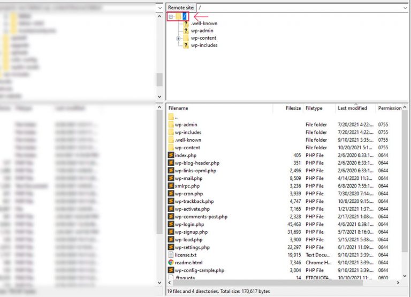The width and height of the screenshot is (411, 297).
Task: Sort by Filesize column header
Action: 293,108
